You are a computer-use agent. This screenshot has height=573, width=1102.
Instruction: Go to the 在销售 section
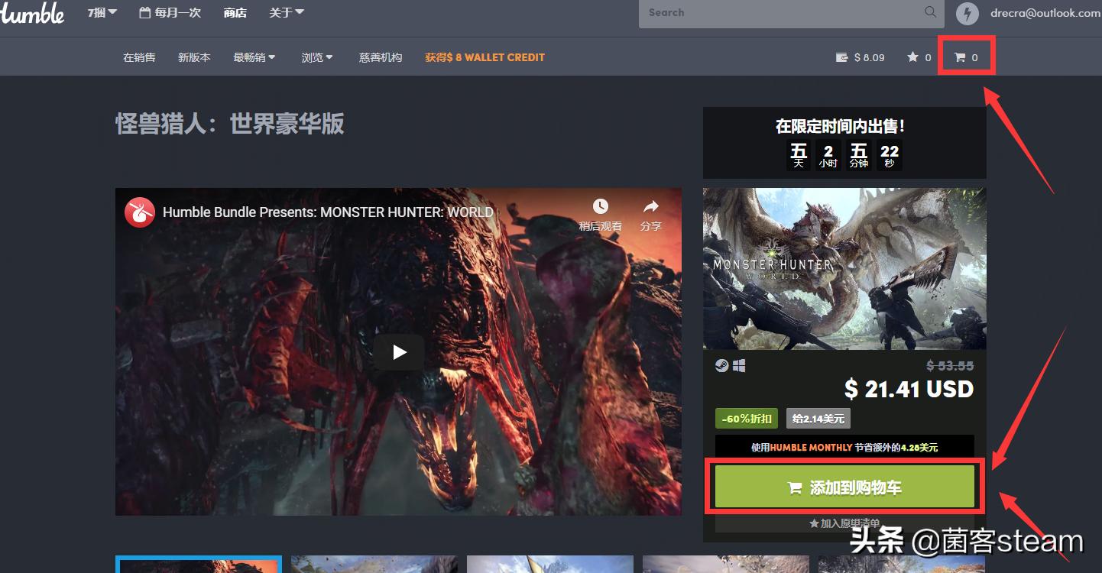click(139, 57)
